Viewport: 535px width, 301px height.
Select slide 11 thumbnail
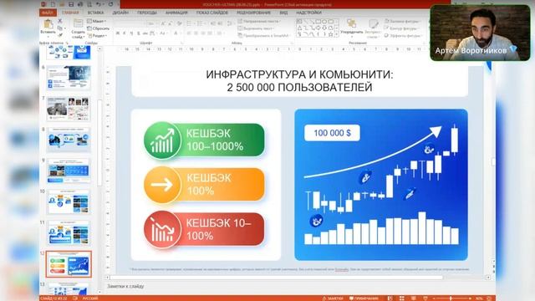(69, 232)
